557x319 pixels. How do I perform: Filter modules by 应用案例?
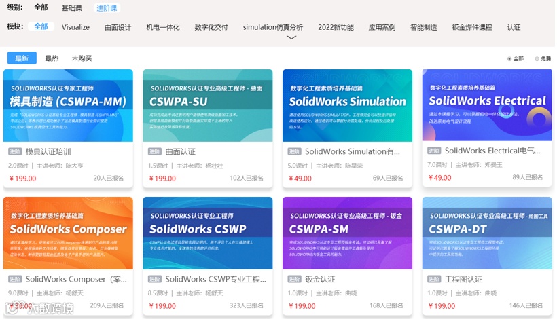pyautogui.click(x=382, y=27)
